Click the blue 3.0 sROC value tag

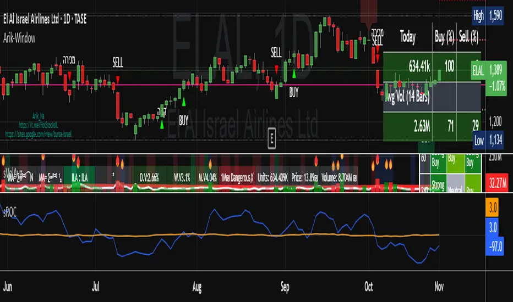493,227
